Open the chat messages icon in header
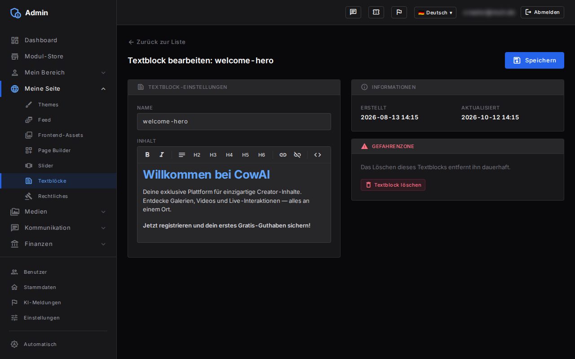575x359 pixels. (x=353, y=13)
